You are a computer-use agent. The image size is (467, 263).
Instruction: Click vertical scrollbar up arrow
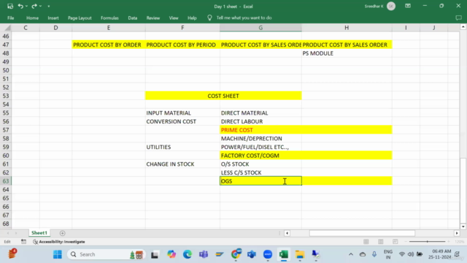coord(463,27)
